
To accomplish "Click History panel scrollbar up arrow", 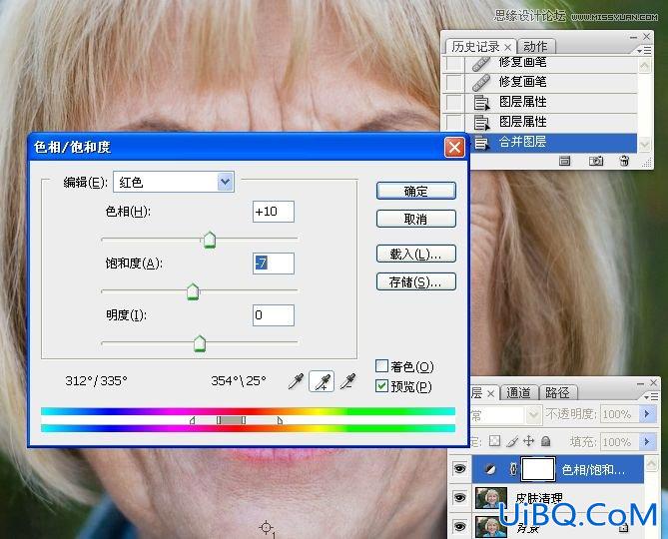I will pyautogui.click(x=645, y=66).
